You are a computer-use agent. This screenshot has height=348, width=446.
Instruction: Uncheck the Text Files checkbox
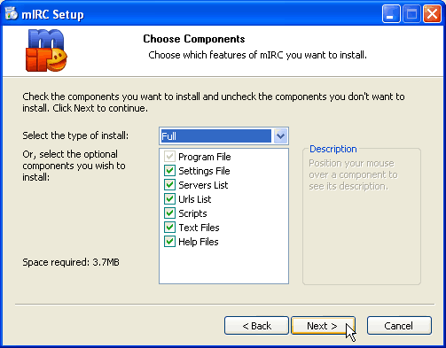point(169,228)
